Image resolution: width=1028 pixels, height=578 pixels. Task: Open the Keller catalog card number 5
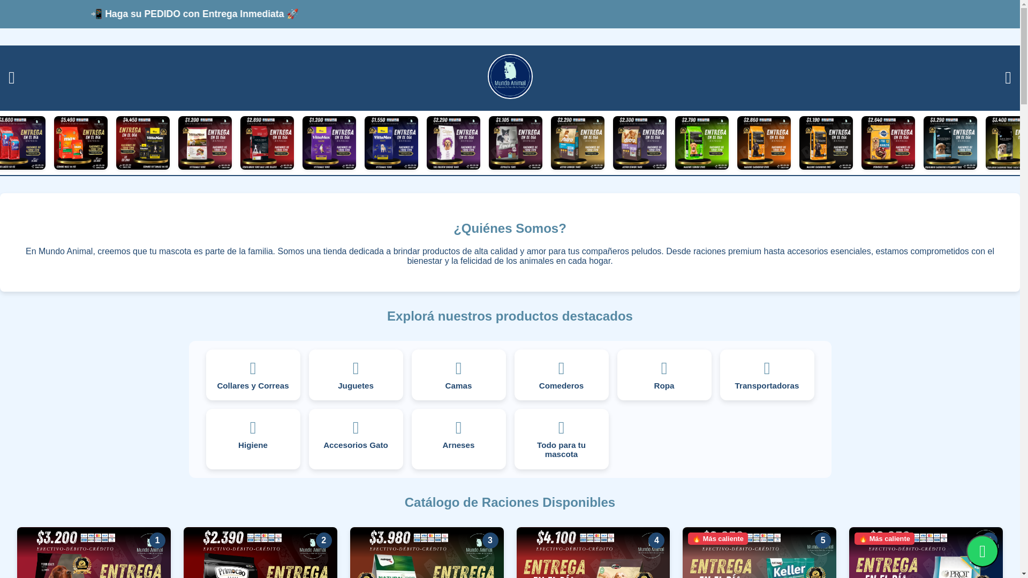(759, 552)
